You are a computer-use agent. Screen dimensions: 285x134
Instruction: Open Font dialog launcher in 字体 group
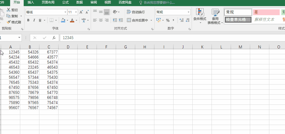(x=89, y=29)
